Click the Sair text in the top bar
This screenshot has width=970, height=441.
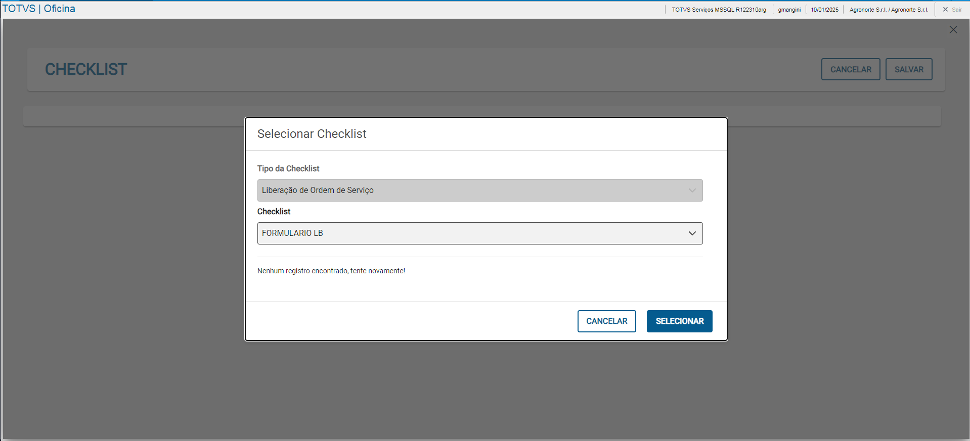click(957, 10)
